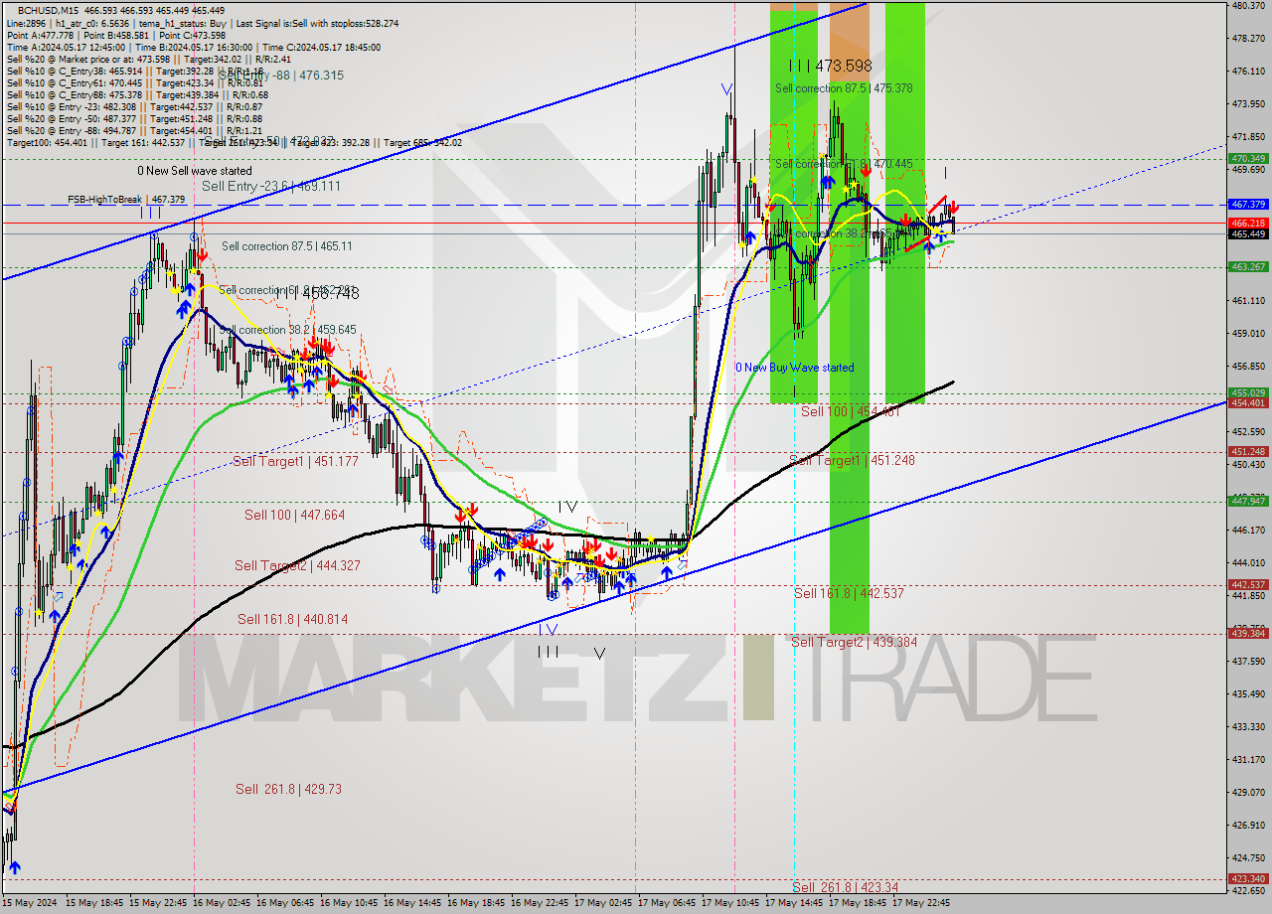Select the 'FSB-HighToBreak | 467.379' label
Viewport: 1272px width, 914px height.
126,200
